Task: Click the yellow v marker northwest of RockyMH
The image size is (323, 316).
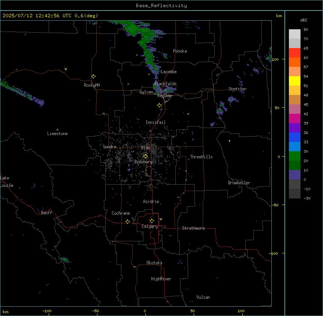Action: pos(66,69)
